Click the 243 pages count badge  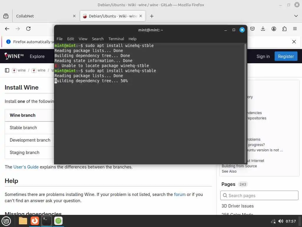[243, 184]
